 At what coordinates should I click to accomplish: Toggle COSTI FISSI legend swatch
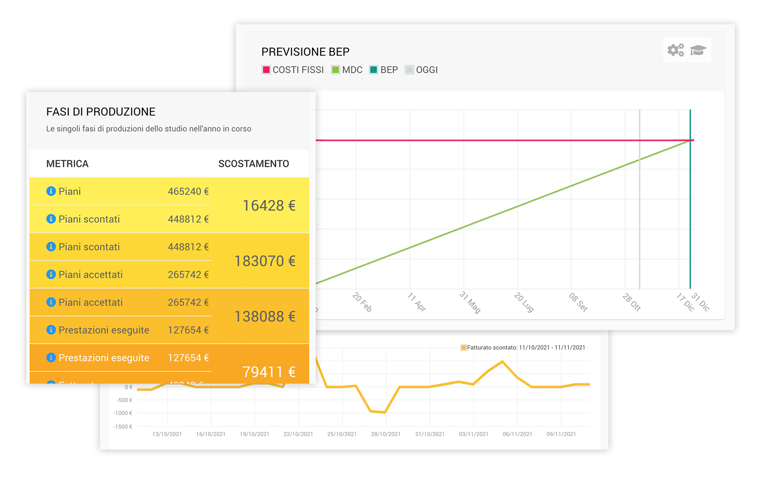pos(266,70)
